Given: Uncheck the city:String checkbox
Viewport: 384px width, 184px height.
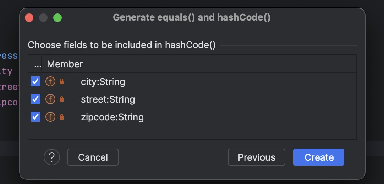Looking at the screenshot, I should tap(35, 82).
